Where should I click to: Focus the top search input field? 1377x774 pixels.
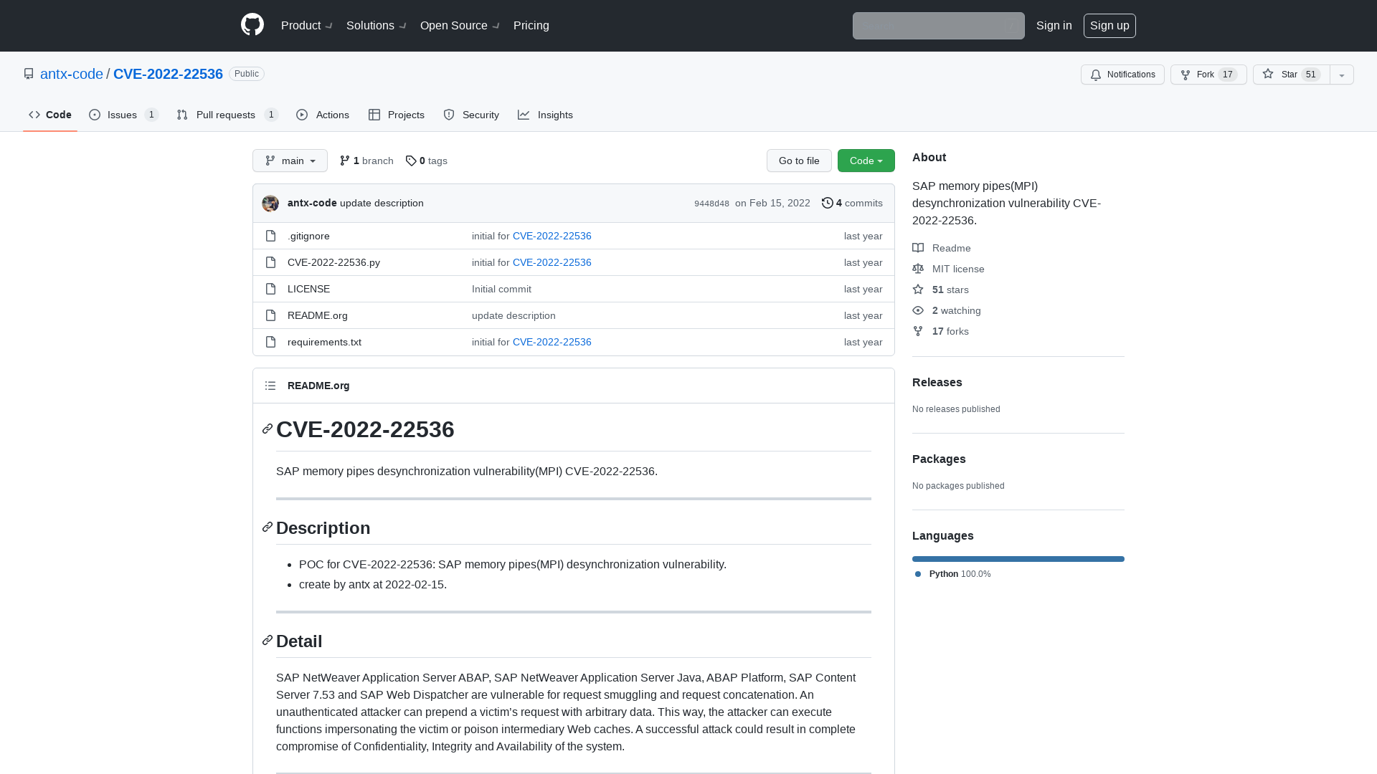(x=938, y=26)
